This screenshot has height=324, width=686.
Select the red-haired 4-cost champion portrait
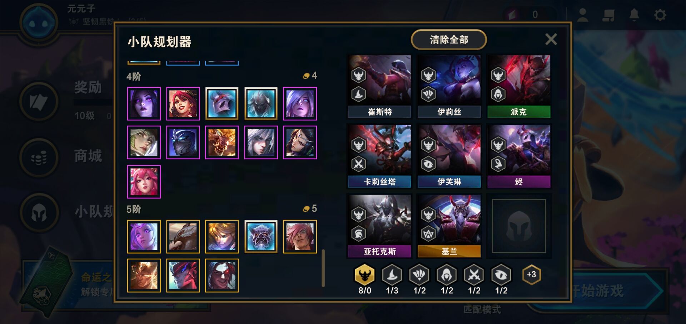coord(183,104)
